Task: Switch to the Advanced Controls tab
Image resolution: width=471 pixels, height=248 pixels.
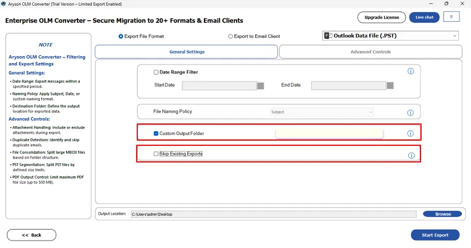Action: point(370,52)
